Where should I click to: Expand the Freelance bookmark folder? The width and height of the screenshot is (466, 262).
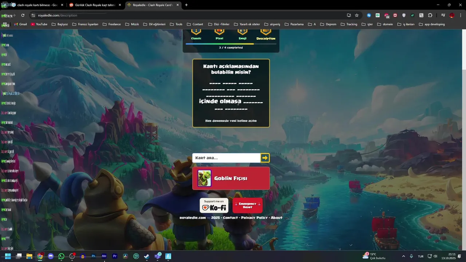point(112,24)
